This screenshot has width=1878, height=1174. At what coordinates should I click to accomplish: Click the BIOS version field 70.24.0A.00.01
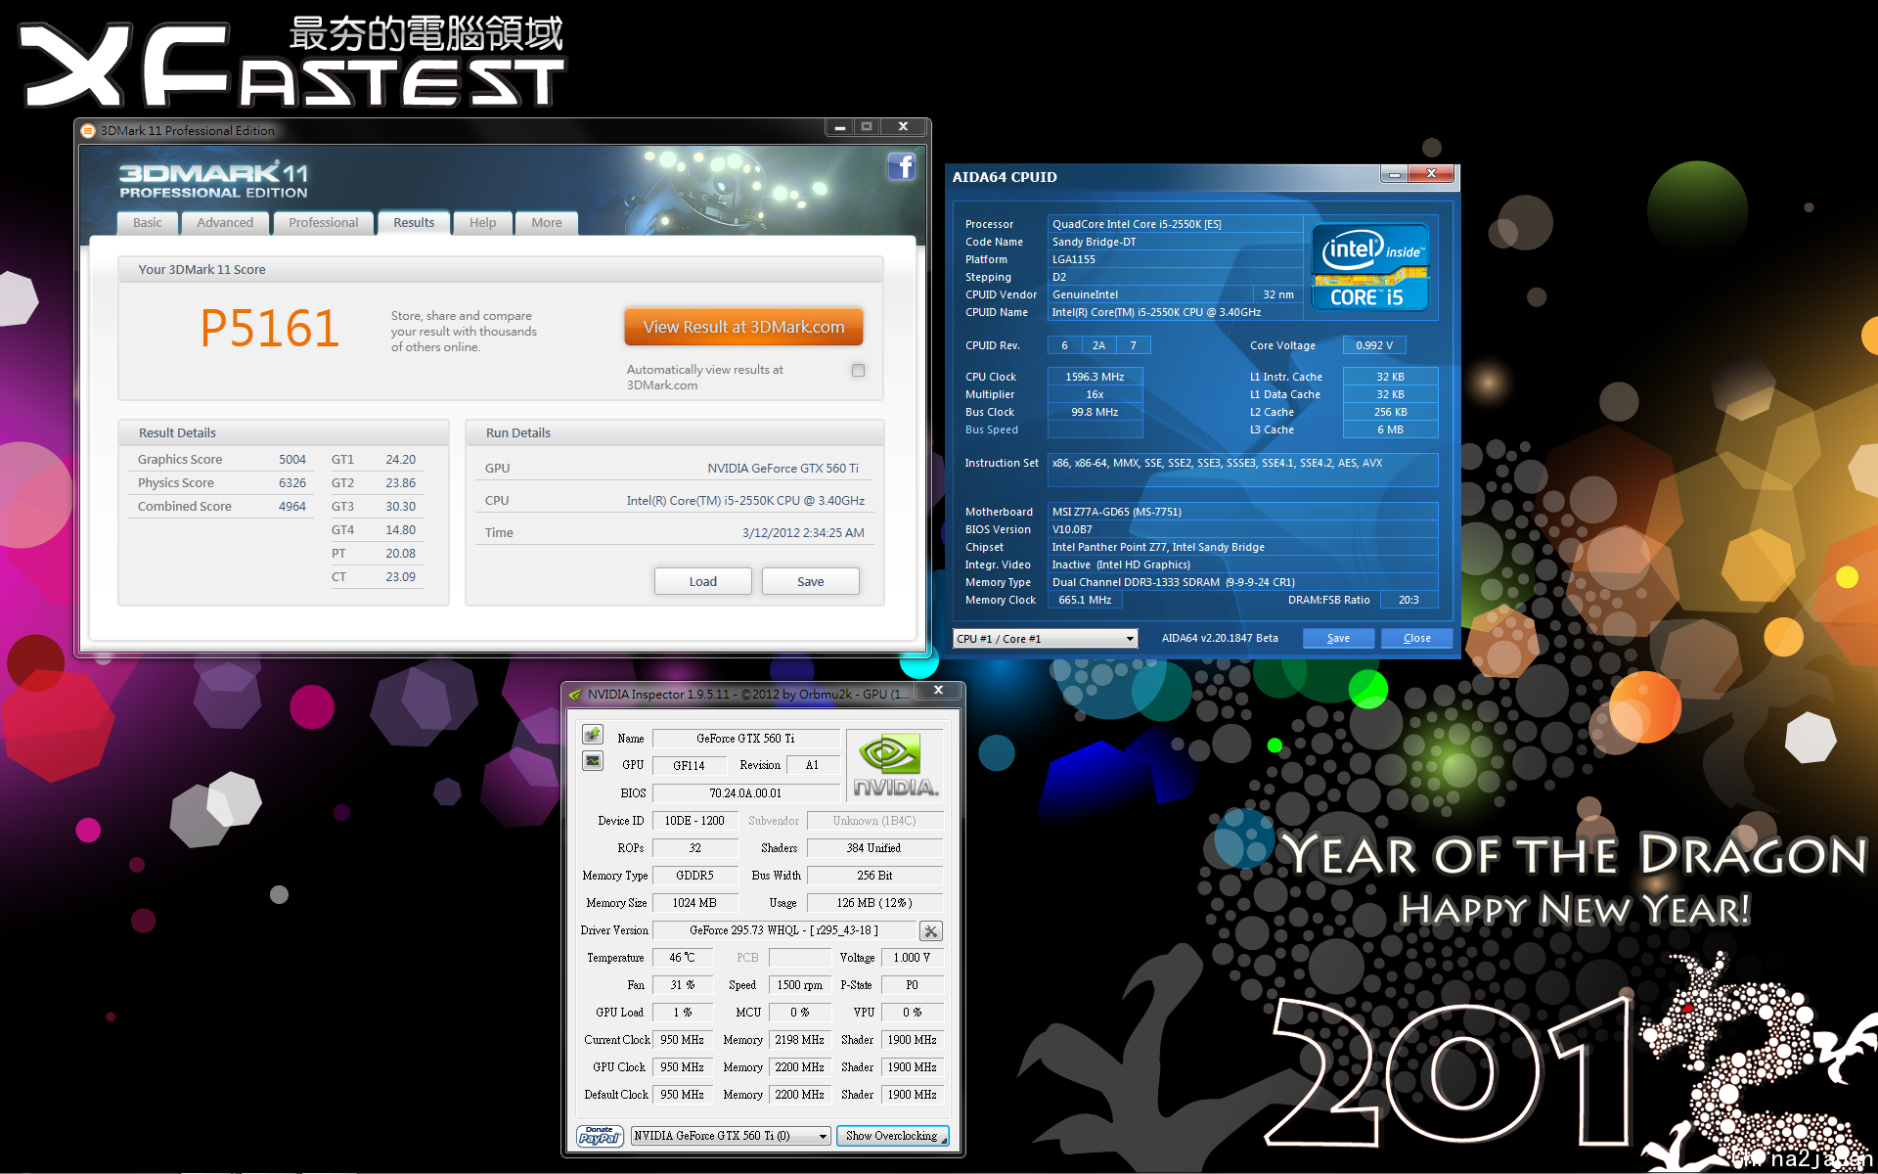coord(745,793)
